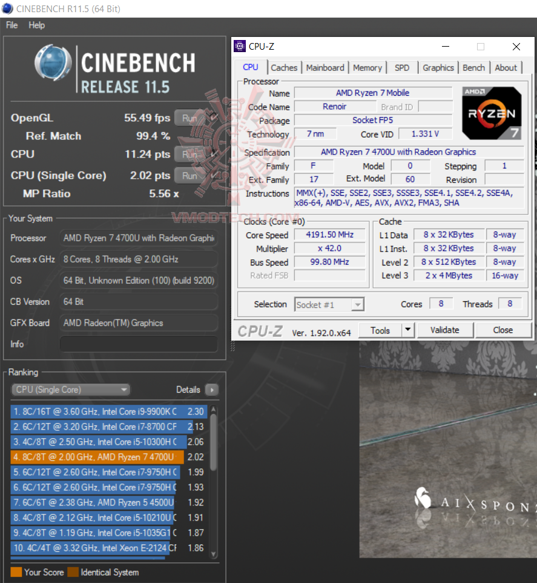Viewport: 537px width, 583px height.
Task: Click the Tools button in CPU-Z
Action: point(380,330)
